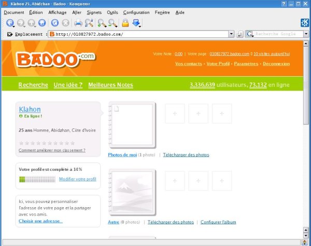
Task: Click the Autre album mountain thumbnail
Action: [x=132, y=192]
